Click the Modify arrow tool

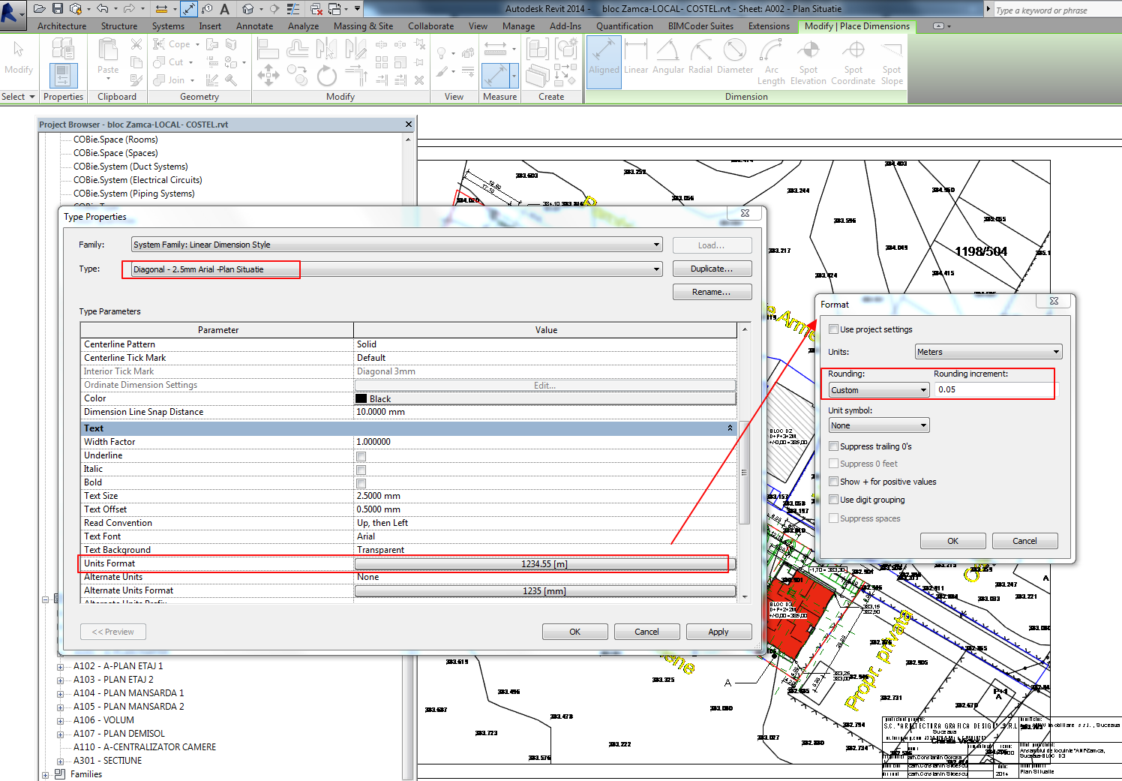18,59
